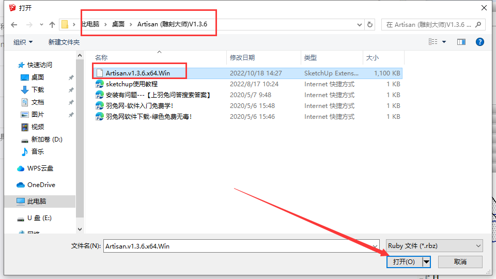The width and height of the screenshot is (496, 279).
Task: Click the up one level arrow
Action: (x=52, y=25)
